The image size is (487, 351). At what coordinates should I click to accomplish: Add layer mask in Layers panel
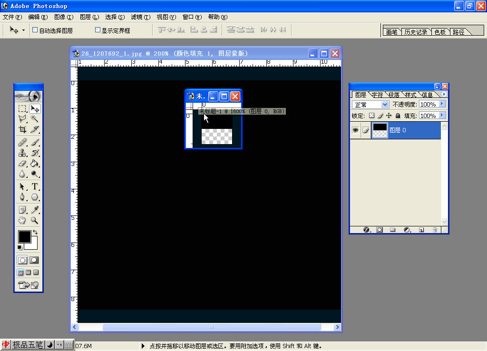click(x=380, y=230)
